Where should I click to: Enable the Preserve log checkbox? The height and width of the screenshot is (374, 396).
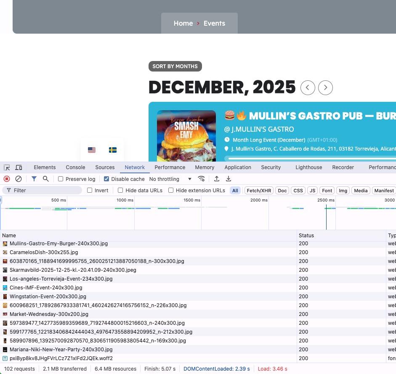point(61,179)
